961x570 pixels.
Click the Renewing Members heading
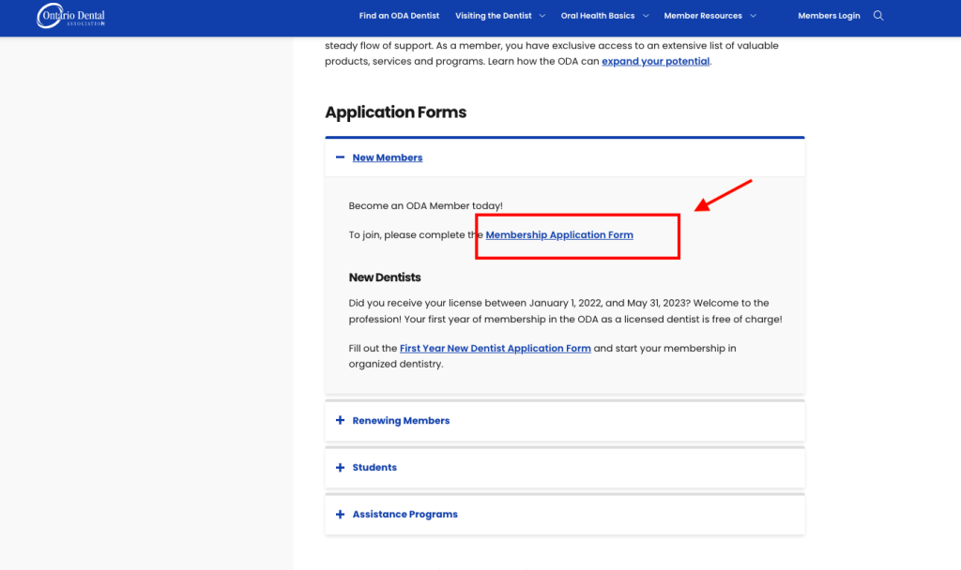pyautogui.click(x=401, y=421)
